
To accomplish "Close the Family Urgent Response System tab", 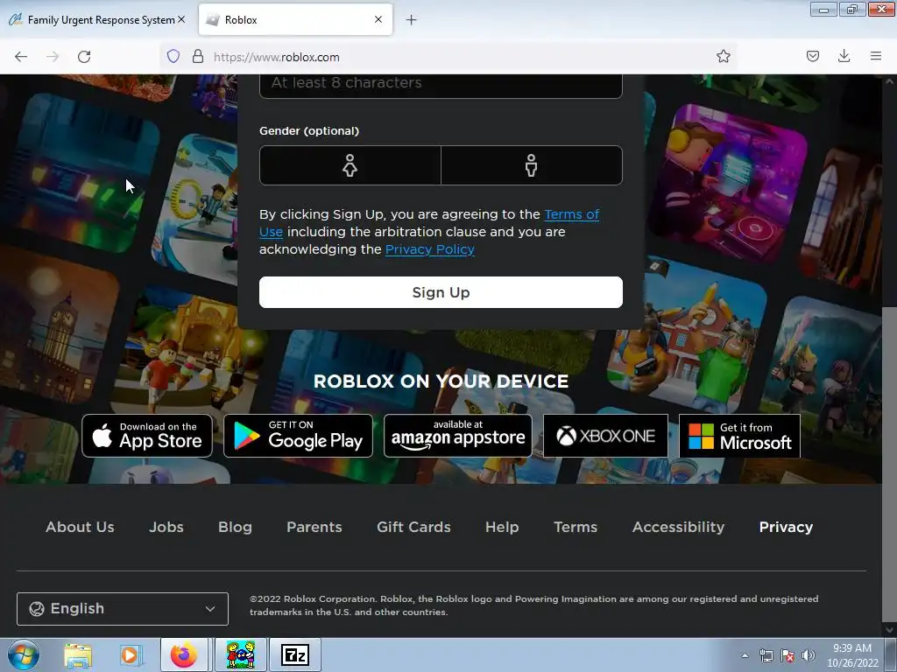I will click(x=181, y=19).
